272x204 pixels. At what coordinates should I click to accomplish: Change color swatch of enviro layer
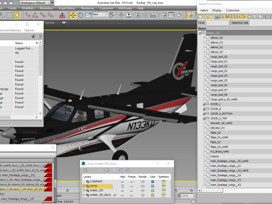(x=152, y=186)
